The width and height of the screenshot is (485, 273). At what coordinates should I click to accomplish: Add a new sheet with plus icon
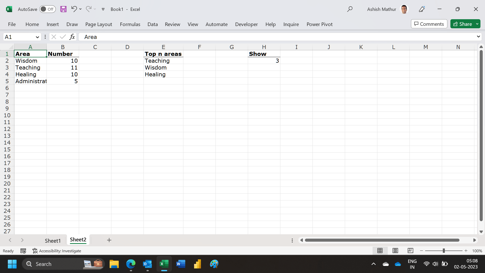[x=109, y=240]
